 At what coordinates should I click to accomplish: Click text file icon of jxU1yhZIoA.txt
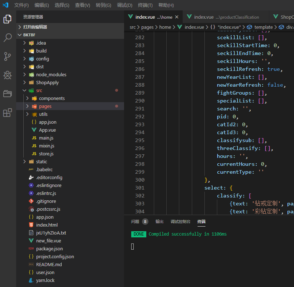click(x=31, y=233)
